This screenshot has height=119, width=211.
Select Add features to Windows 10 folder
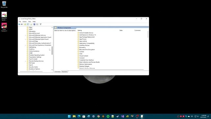87,35
